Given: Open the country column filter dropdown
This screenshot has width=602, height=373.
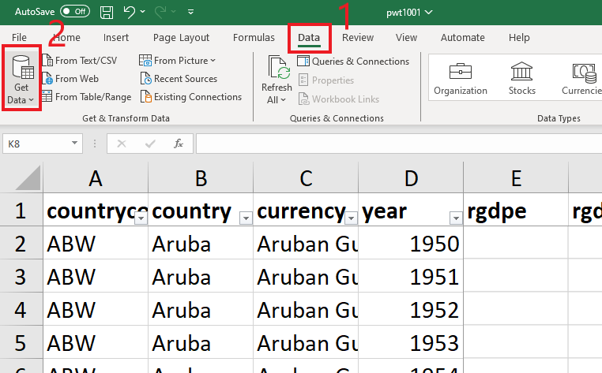Looking at the screenshot, I should tap(245, 218).
